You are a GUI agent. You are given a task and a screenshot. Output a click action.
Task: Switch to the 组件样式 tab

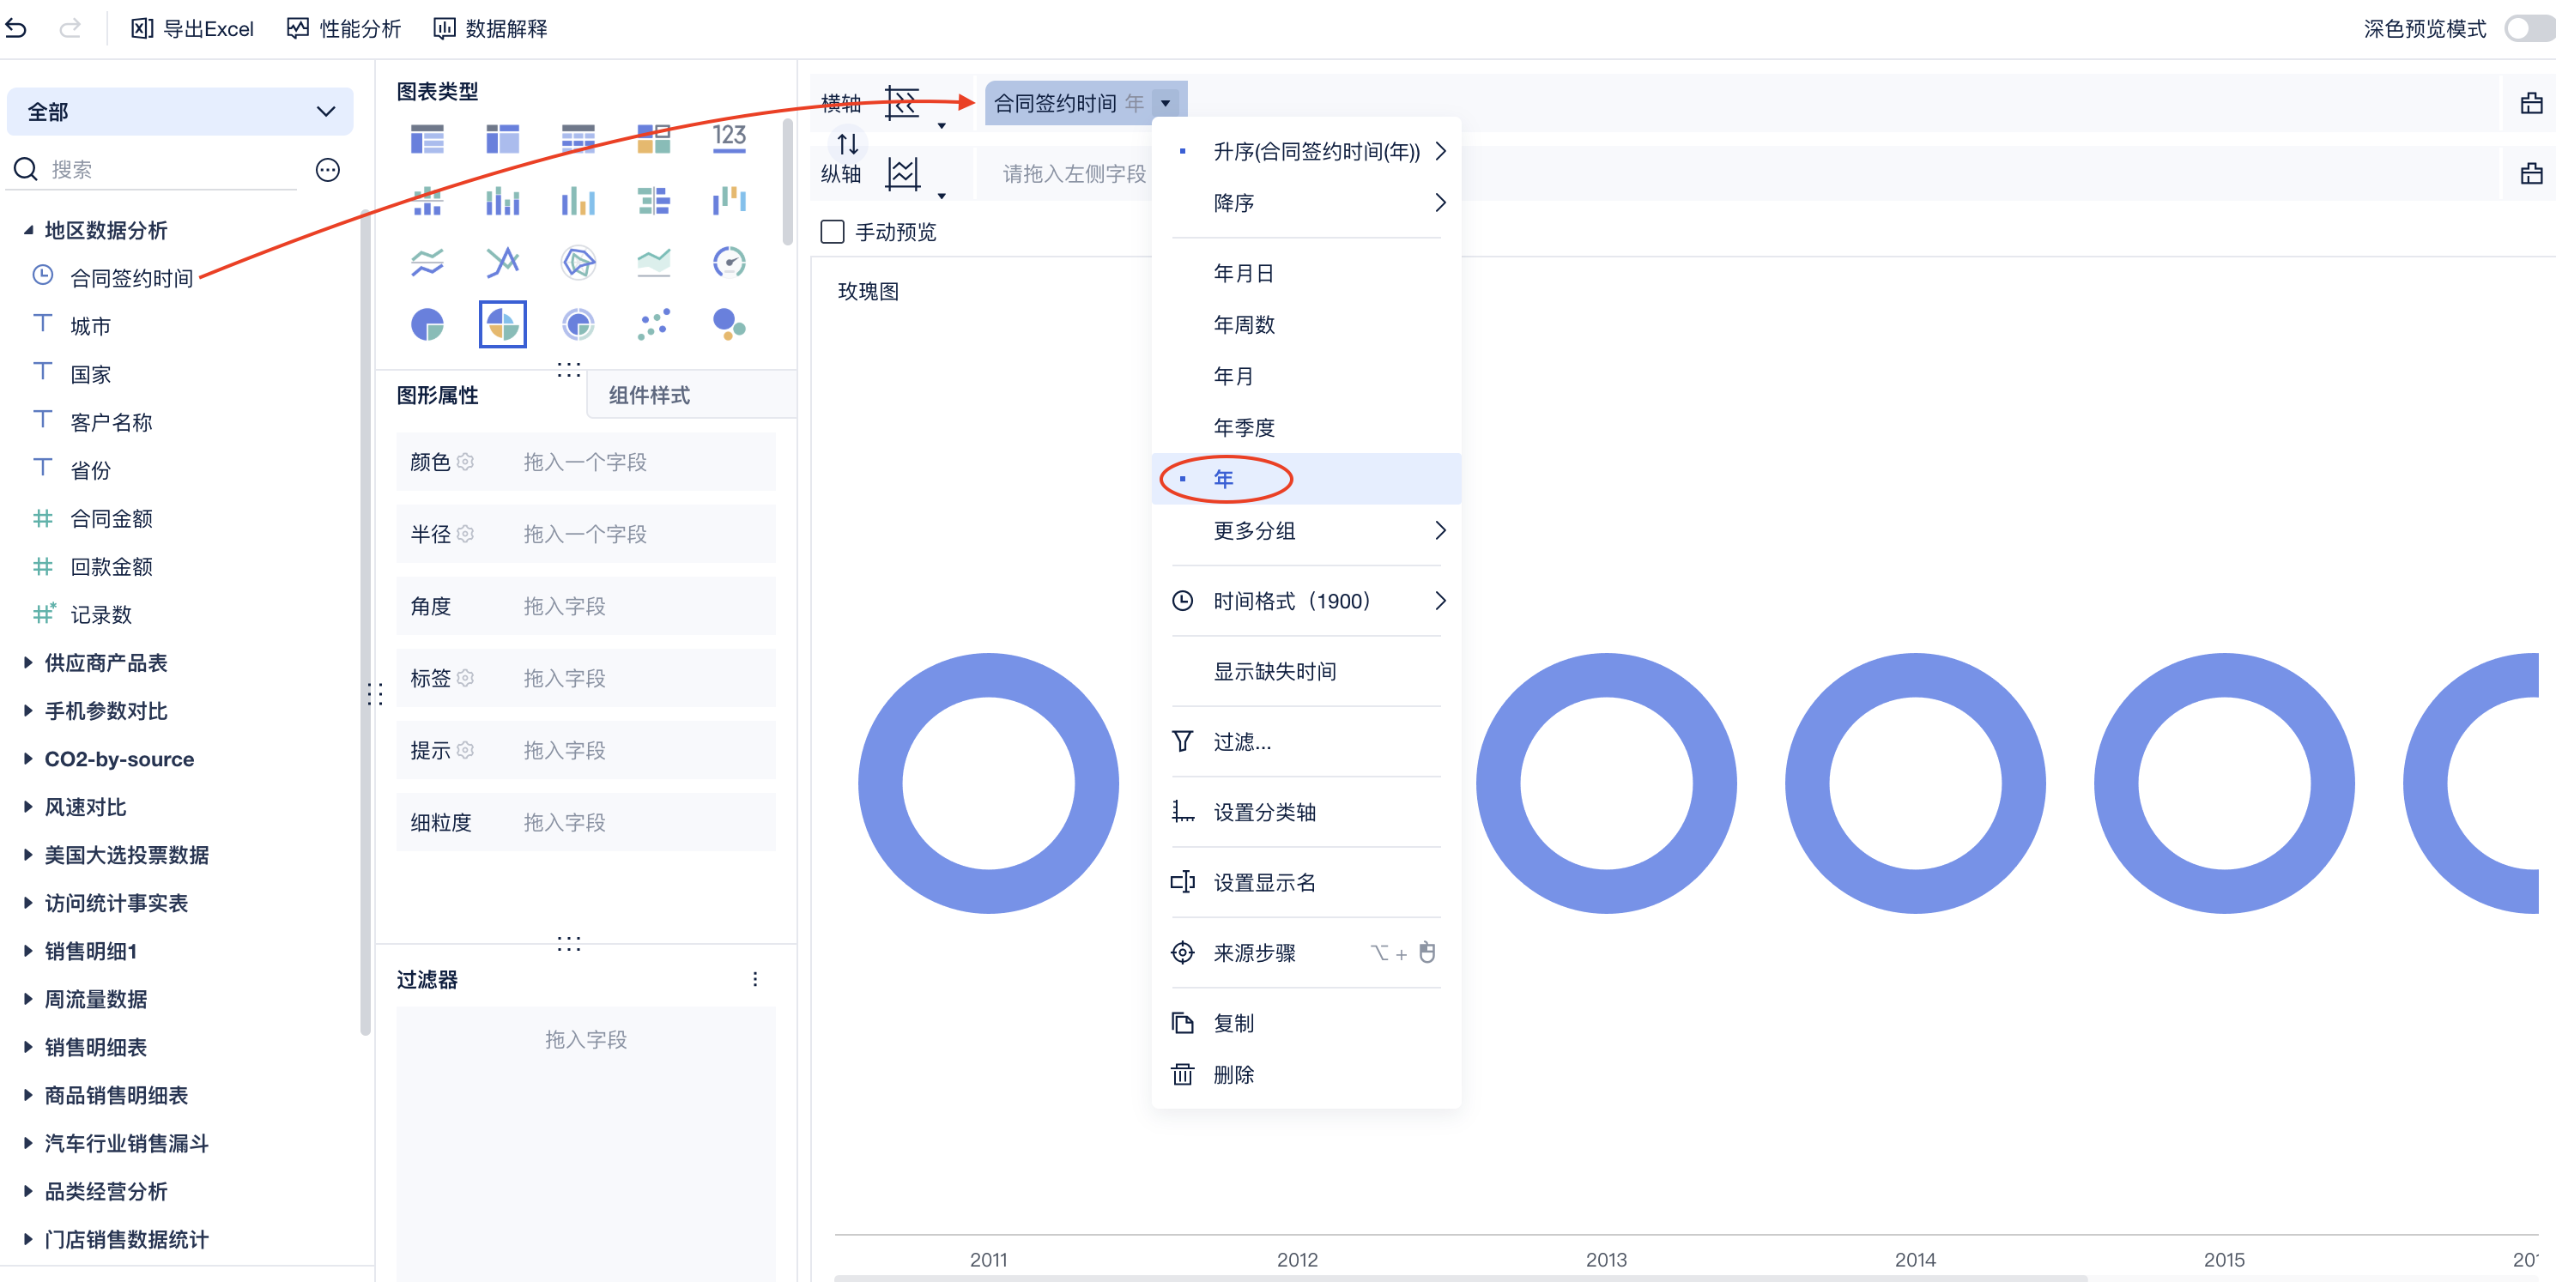point(649,396)
